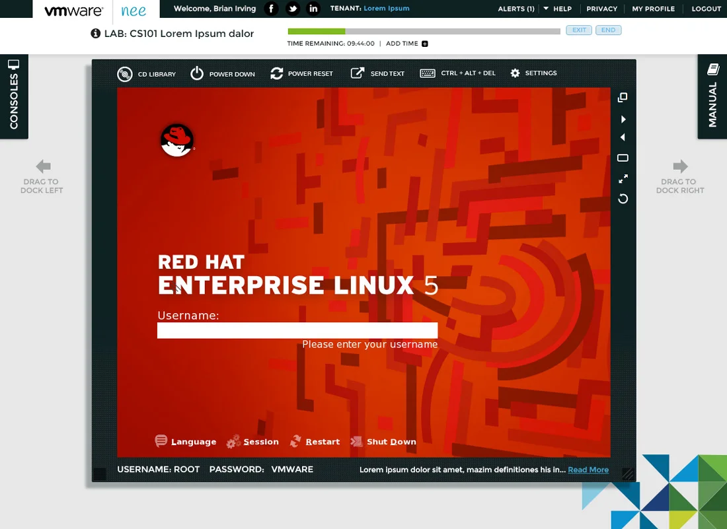Expand the Alerts dropdown arrow
The height and width of the screenshot is (529, 727).
pos(546,9)
